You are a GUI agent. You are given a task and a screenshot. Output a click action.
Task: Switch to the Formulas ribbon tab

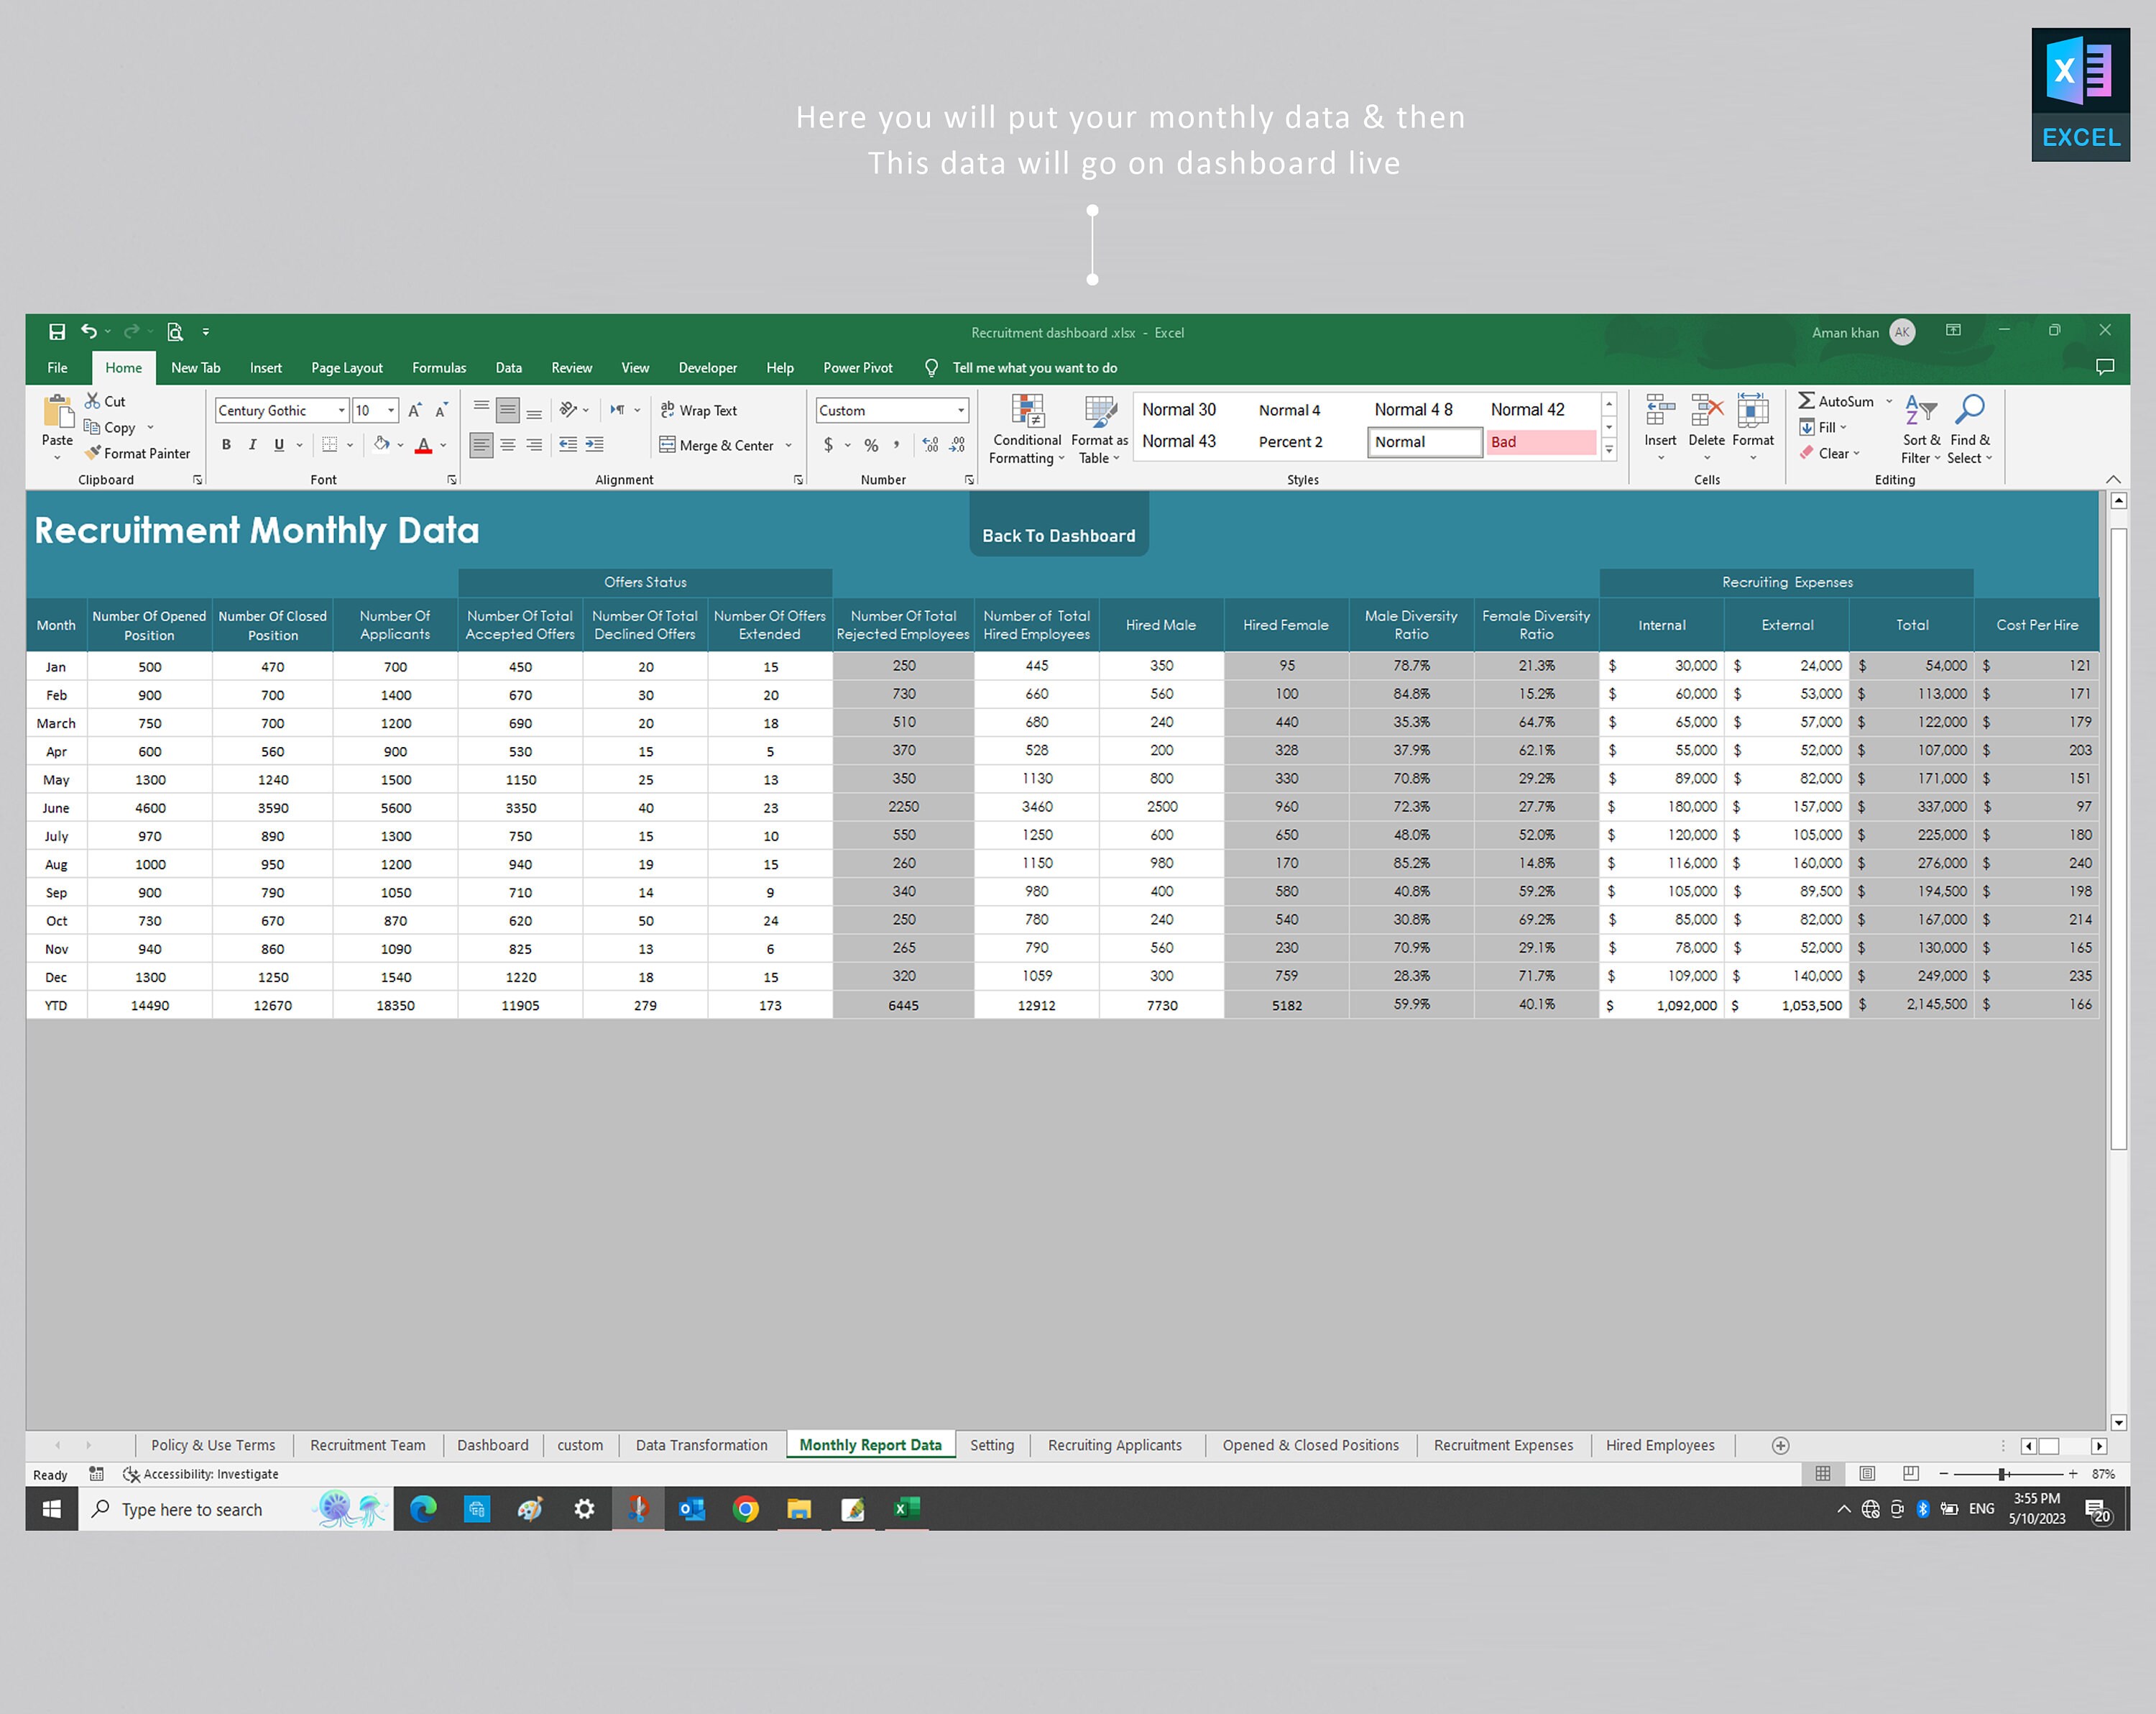439,367
